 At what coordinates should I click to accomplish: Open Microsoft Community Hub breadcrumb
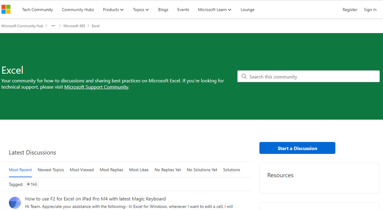22,26
